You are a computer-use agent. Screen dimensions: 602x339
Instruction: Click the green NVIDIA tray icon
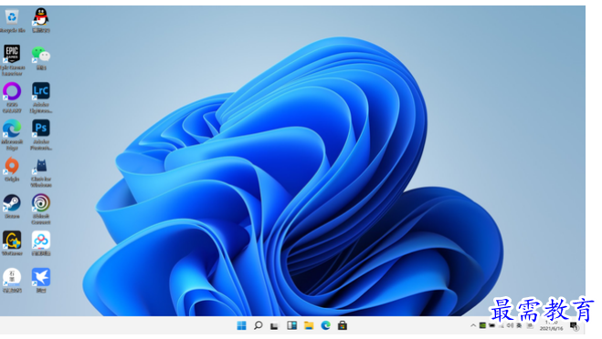(482, 325)
